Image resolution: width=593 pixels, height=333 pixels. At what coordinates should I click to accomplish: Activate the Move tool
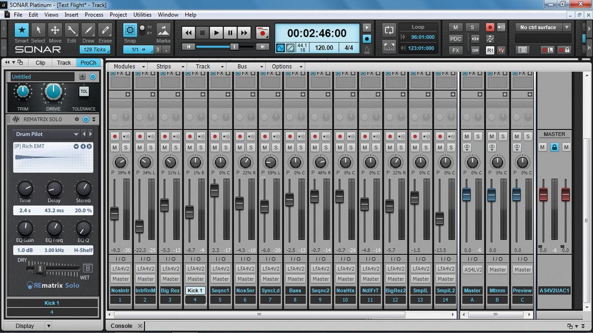coord(55,31)
